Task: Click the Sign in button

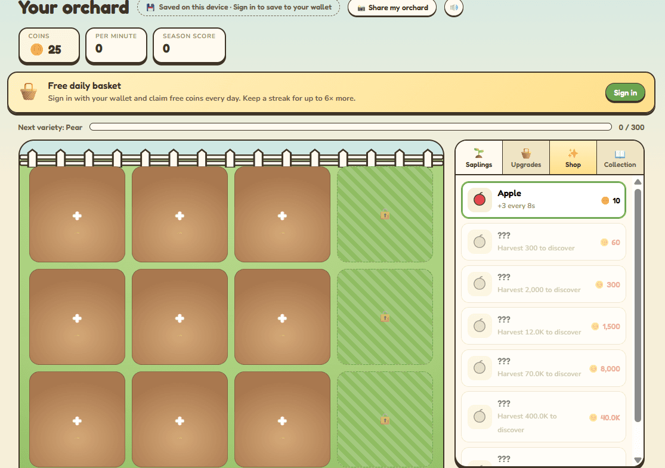Action: (625, 93)
